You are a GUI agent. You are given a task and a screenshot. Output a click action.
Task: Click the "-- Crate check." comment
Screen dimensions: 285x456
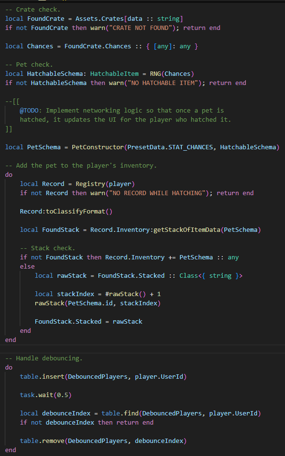[x=32, y=10]
